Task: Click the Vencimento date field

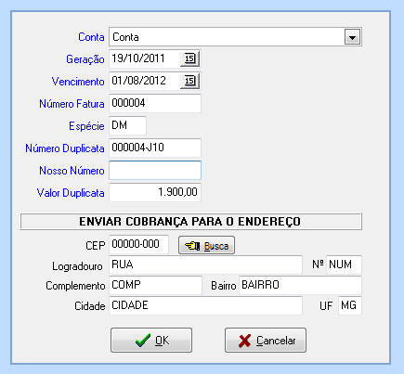Action: (x=145, y=81)
